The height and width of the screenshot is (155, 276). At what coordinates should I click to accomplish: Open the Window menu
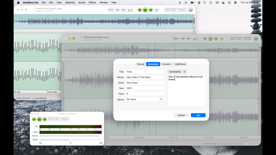pos(104,3)
